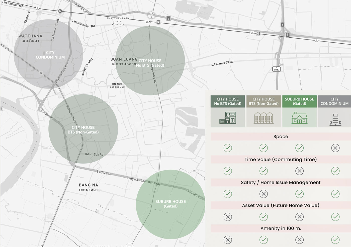
Task: Click the BANG NA district label
Action: coord(89,185)
